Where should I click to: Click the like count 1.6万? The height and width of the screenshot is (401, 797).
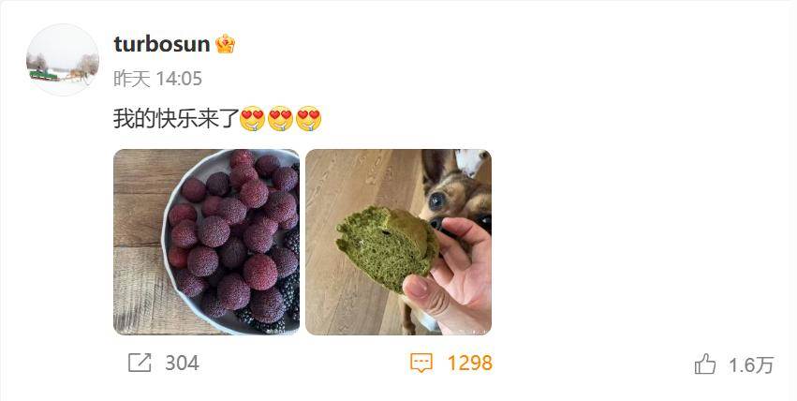tap(751, 364)
